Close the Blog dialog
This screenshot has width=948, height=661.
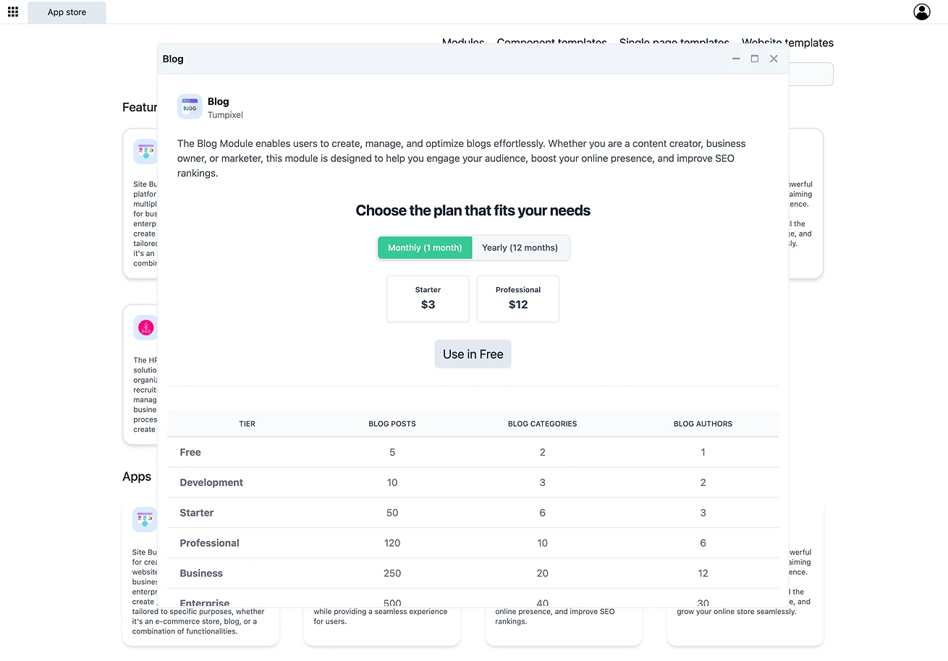coord(774,59)
